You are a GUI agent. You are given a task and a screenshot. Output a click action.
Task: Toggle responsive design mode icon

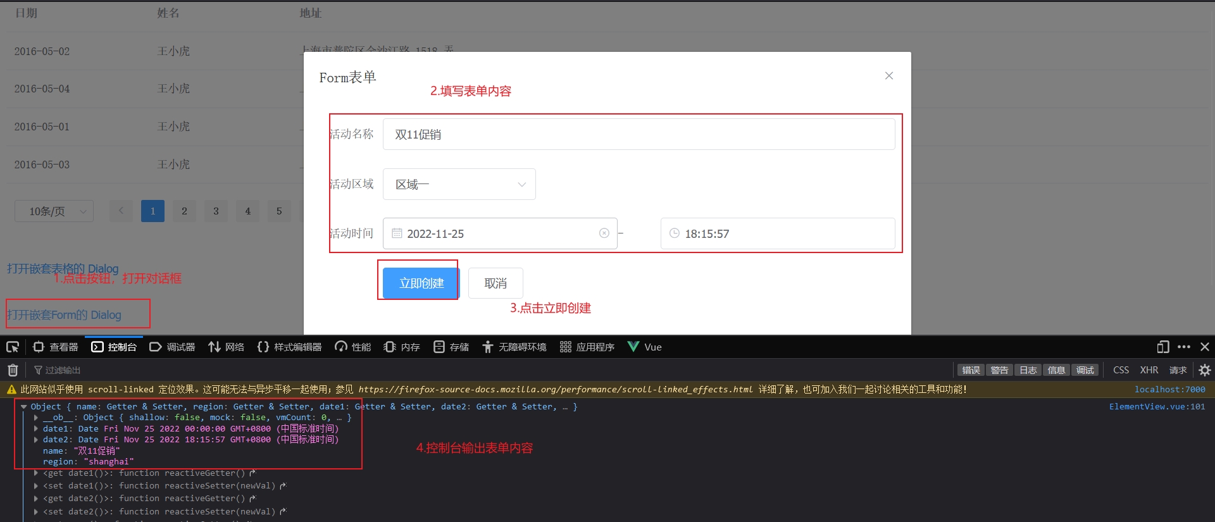(1162, 347)
